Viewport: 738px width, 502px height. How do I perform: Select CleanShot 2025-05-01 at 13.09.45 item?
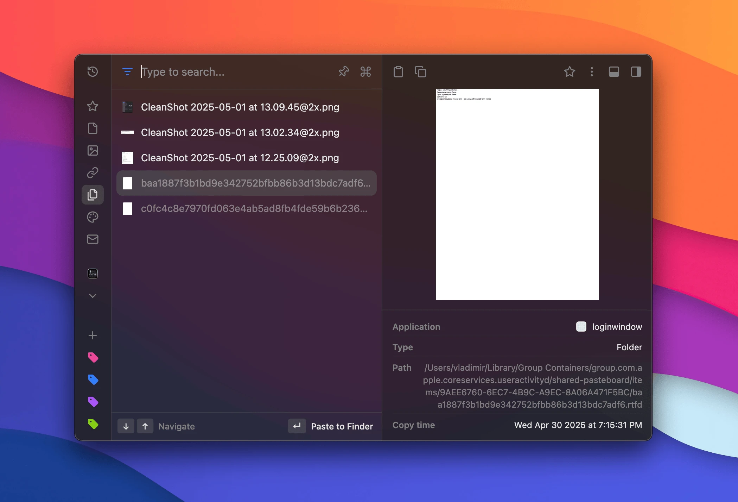pyautogui.click(x=240, y=107)
